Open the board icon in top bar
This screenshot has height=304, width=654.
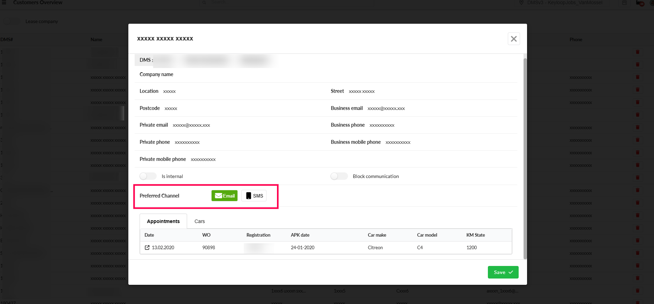624,3
